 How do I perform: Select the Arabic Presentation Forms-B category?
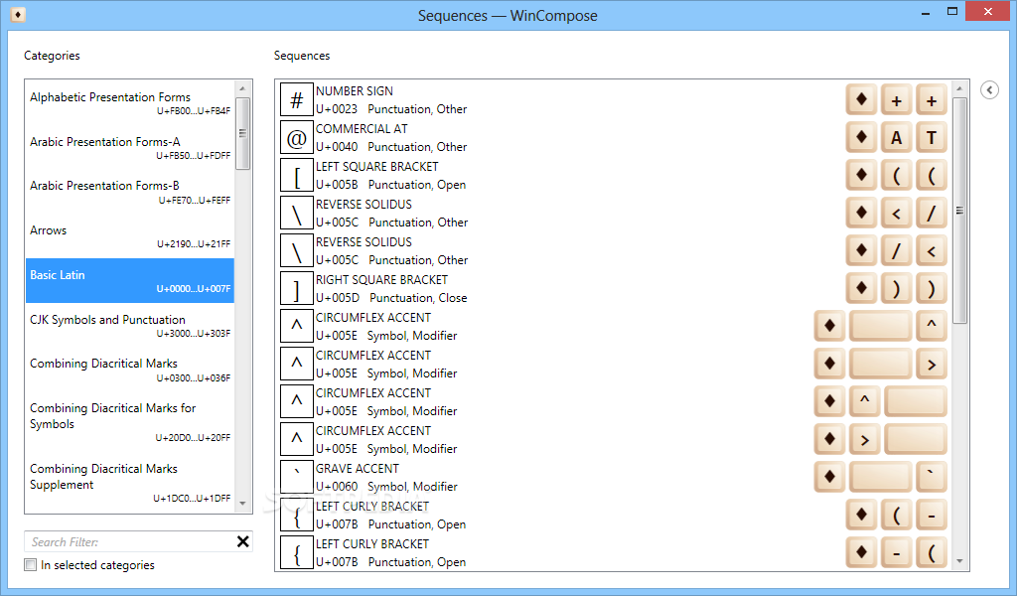coord(130,192)
